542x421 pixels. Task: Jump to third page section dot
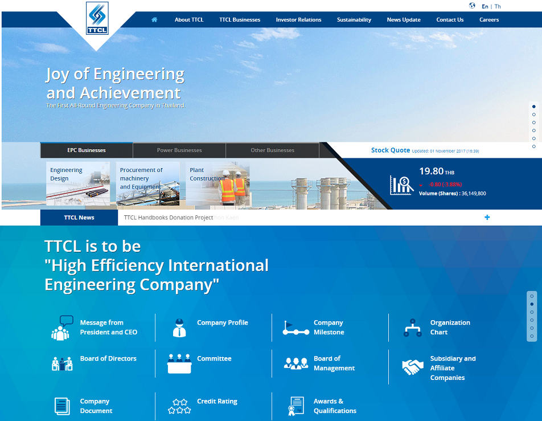[532, 312]
